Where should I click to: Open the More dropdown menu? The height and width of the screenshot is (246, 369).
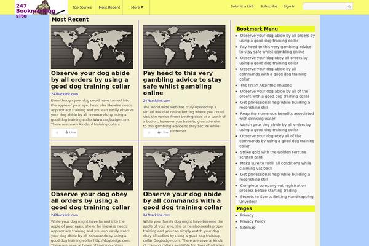click(x=137, y=7)
